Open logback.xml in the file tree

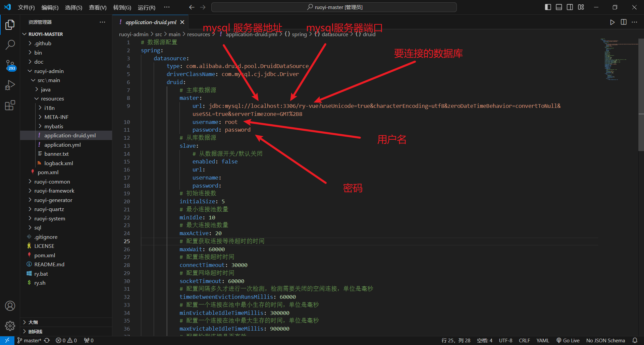59,163
